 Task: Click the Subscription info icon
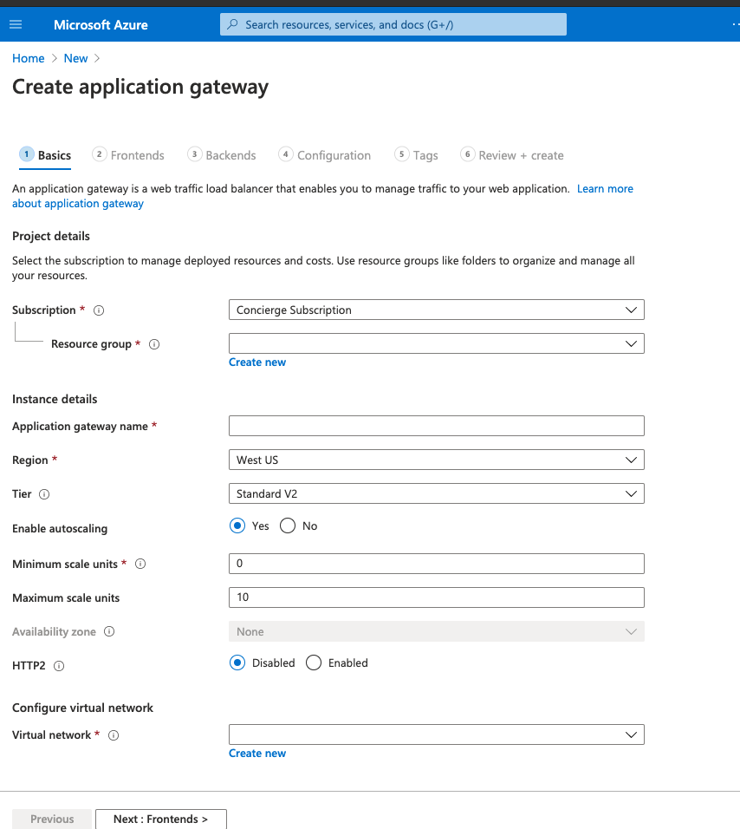[x=99, y=310]
